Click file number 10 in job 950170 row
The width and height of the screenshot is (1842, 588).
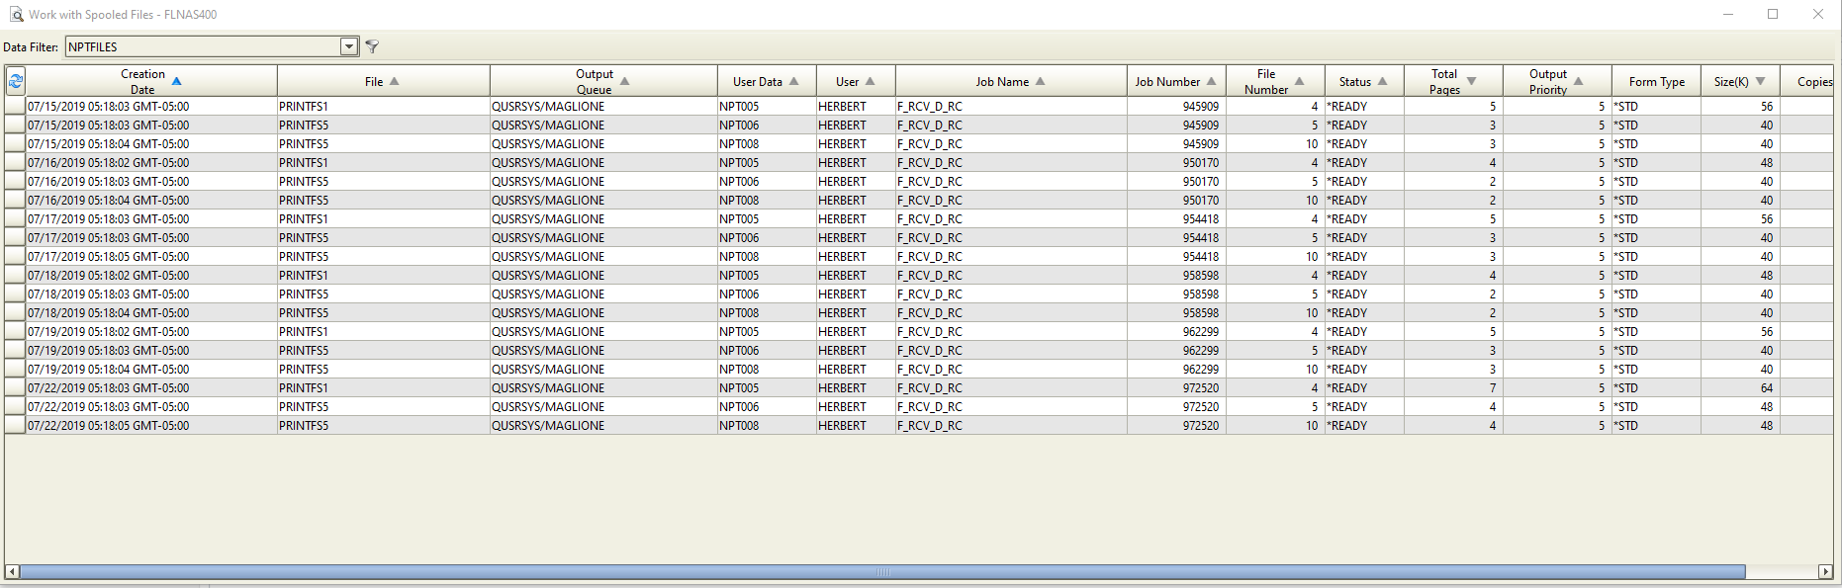1312,200
